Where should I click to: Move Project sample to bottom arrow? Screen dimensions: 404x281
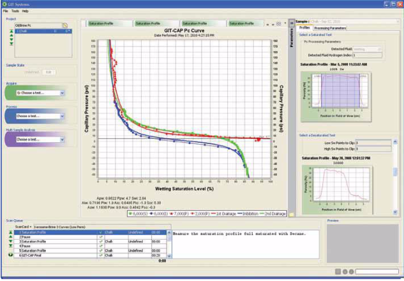(x=11, y=44)
